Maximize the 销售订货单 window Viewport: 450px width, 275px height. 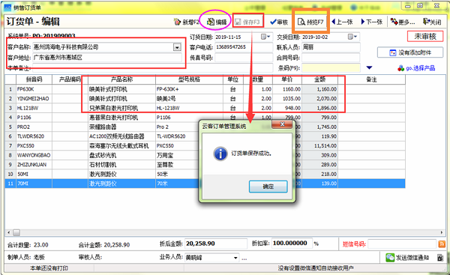pyautogui.click(x=420, y=6)
